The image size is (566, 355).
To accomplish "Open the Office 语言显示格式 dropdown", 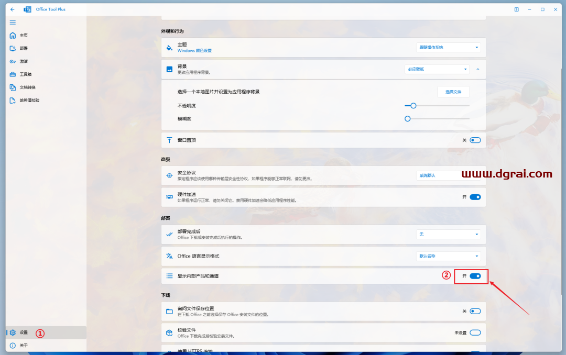I will tap(449, 256).
